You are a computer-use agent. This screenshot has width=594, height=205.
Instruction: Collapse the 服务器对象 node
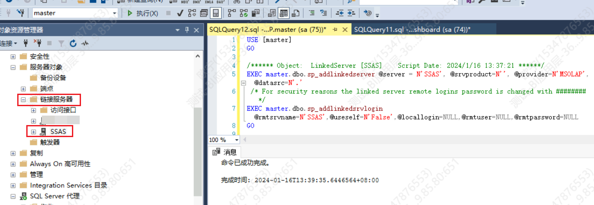coord(13,67)
